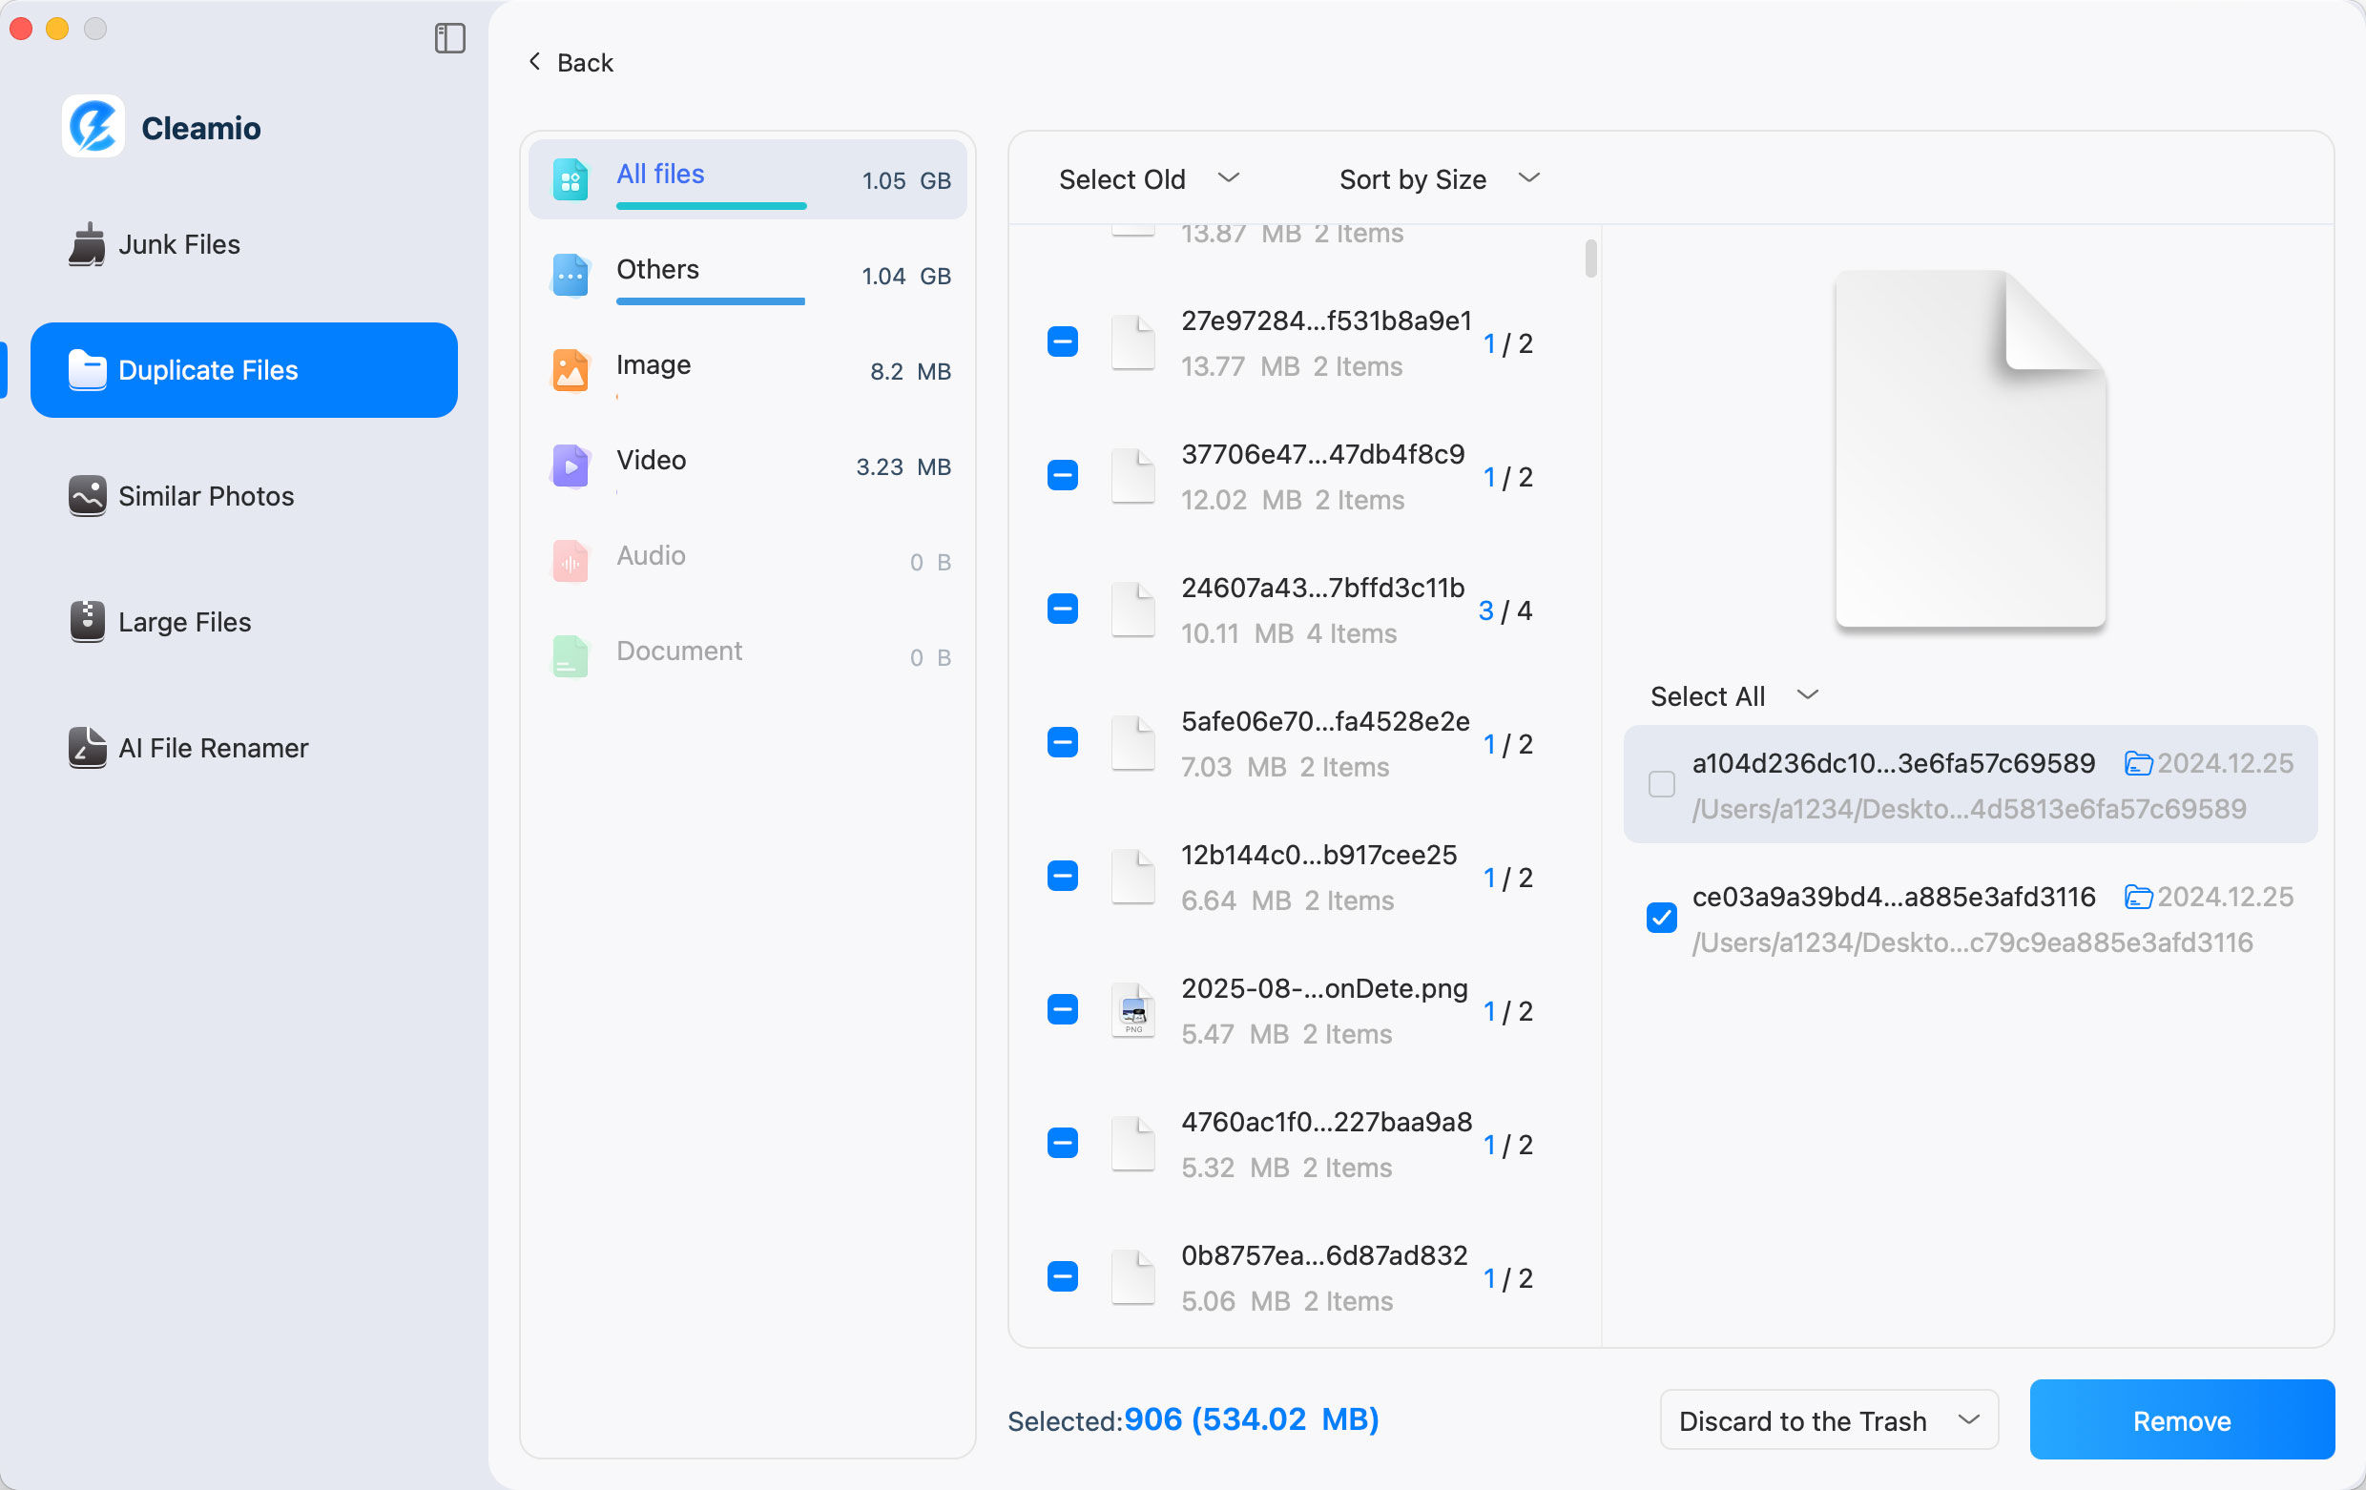Click the All files storage progress bar
The height and width of the screenshot is (1490, 2366).
(712, 206)
